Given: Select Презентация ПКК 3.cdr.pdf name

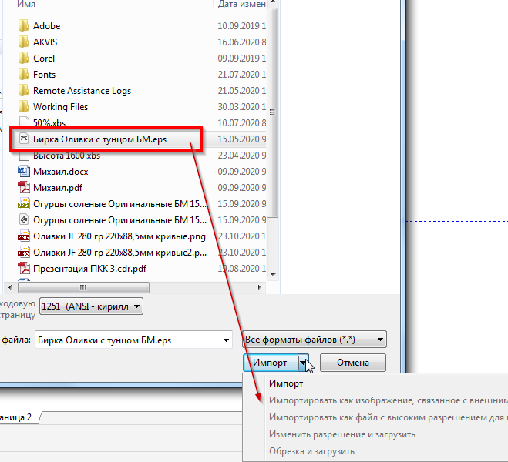Looking at the screenshot, I should (89, 269).
